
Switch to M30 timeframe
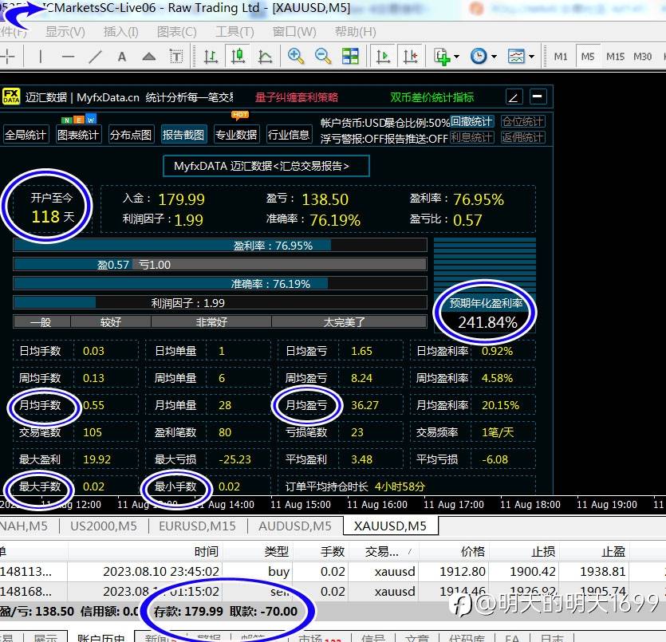(x=642, y=57)
